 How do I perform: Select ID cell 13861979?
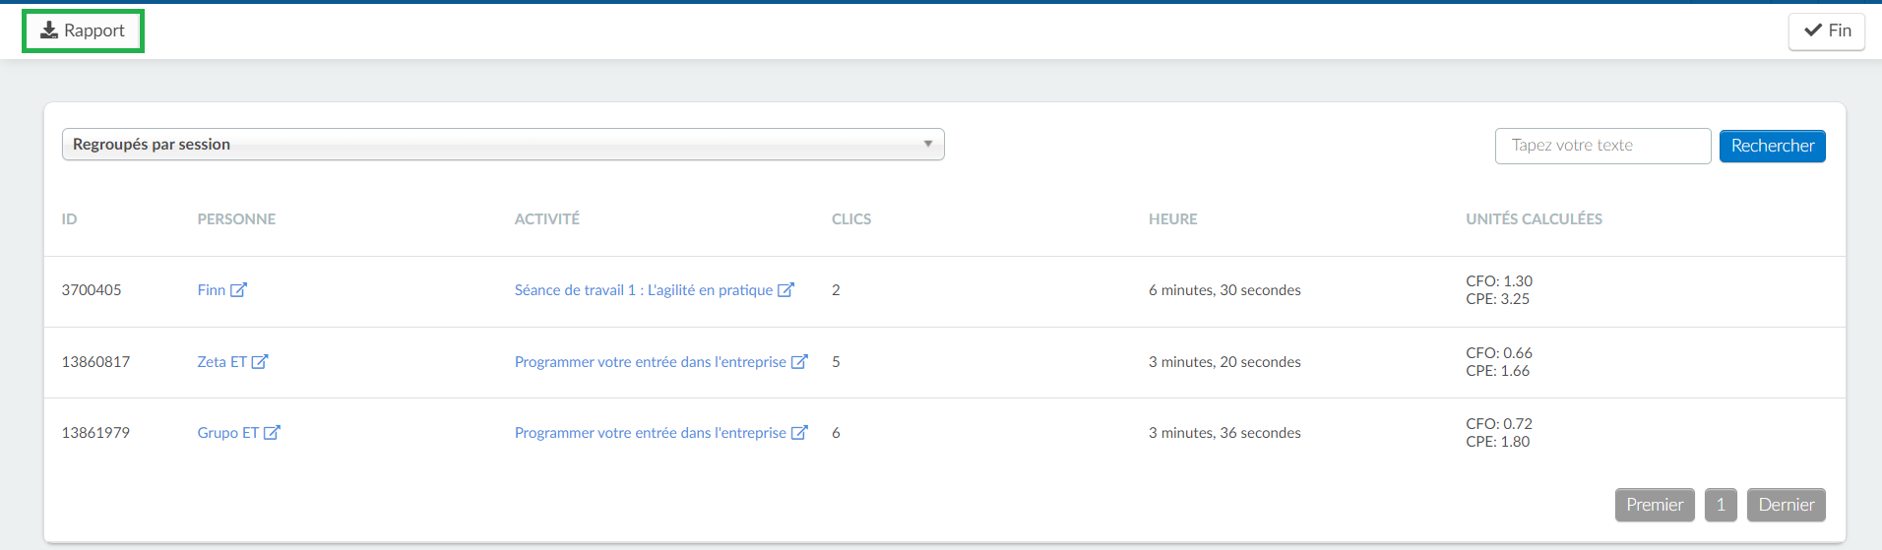tap(95, 432)
